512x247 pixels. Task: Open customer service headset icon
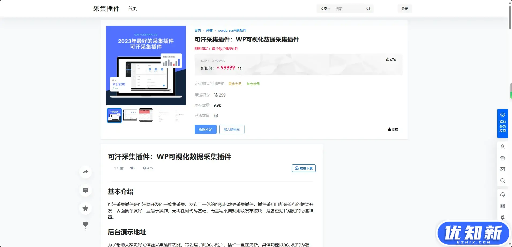coord(502,195)
